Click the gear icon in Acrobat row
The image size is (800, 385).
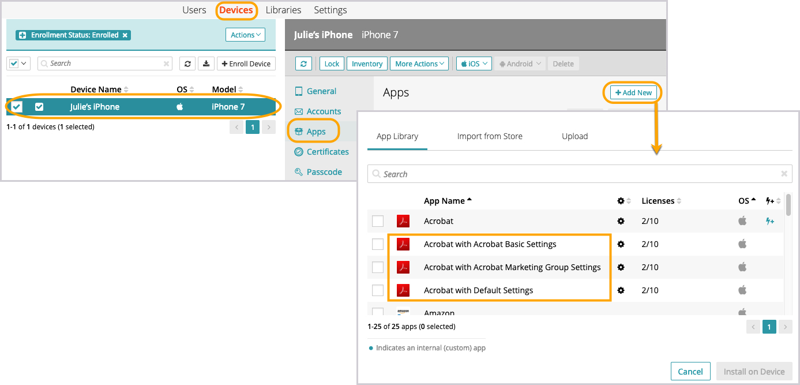pyautogui.click(x=621, y=221)
